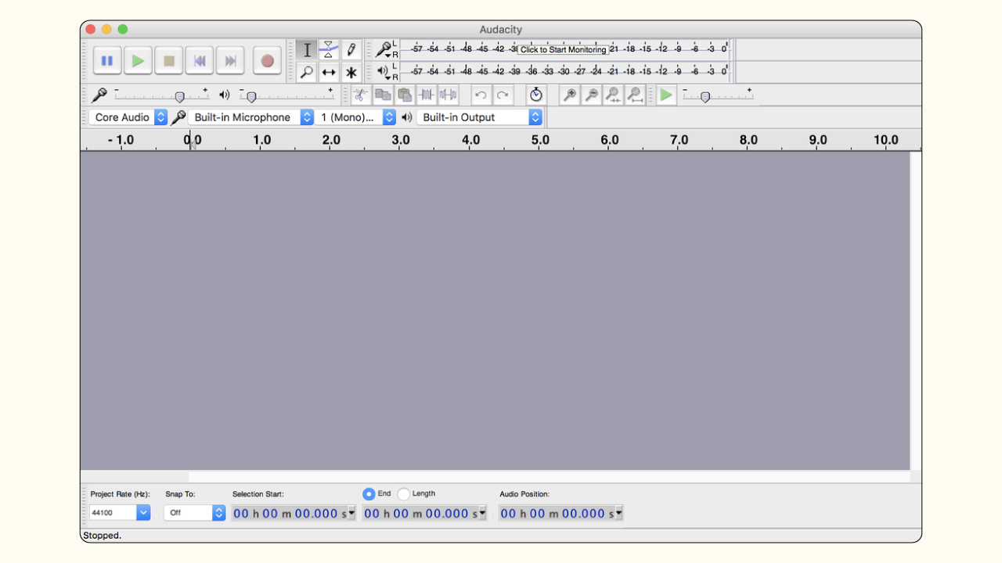
Task: Click the speaker icon beside playback slider
Action: [x=224, y=95]
